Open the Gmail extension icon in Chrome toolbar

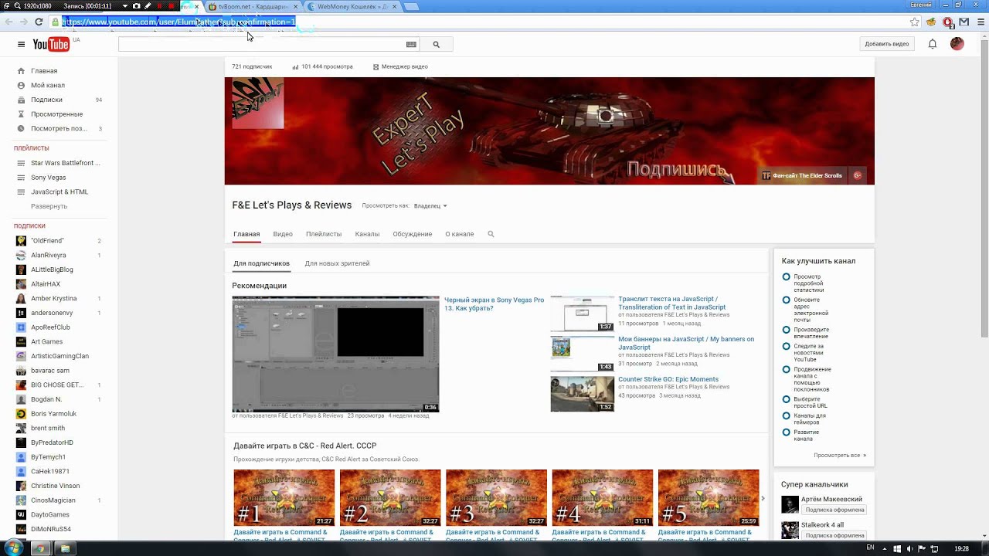coord(964,22)
